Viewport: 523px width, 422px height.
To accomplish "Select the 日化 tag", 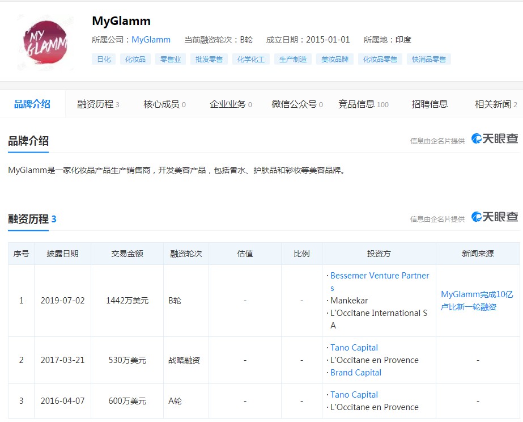I will [x=104, y=60].
